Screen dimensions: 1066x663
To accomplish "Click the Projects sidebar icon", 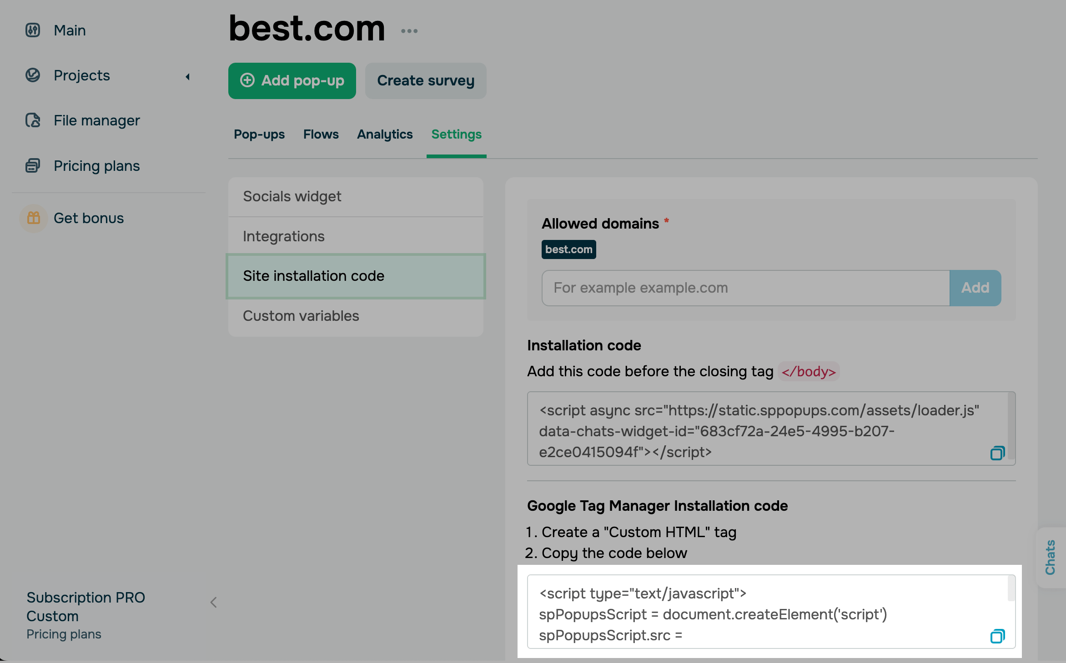I will (x=33, y=75).
